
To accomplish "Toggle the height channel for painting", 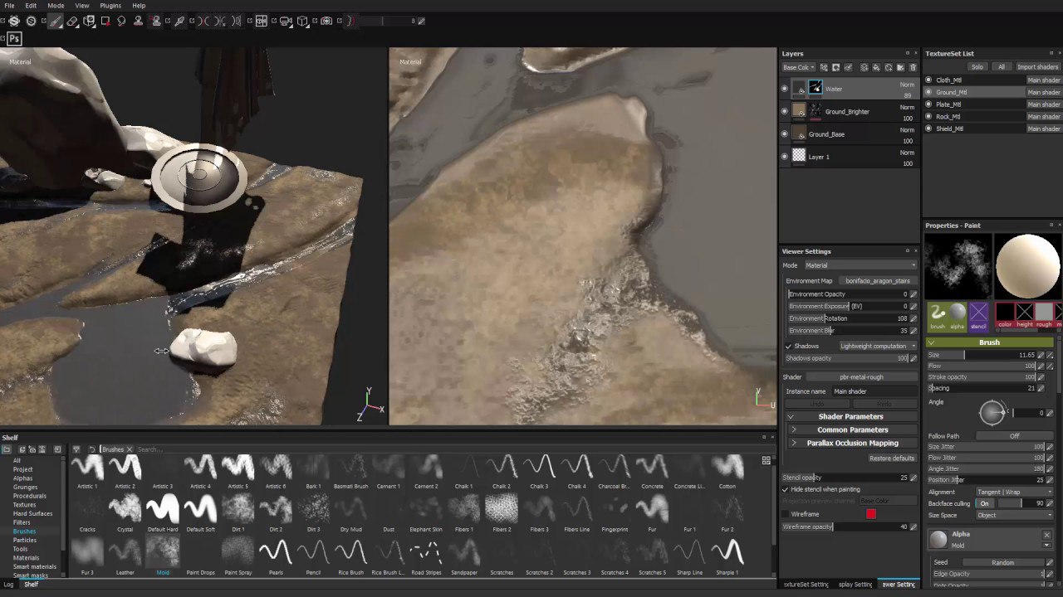I will click(x=1024, y=314).
